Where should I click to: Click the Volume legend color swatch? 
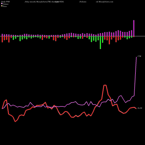tap(2, 4)
